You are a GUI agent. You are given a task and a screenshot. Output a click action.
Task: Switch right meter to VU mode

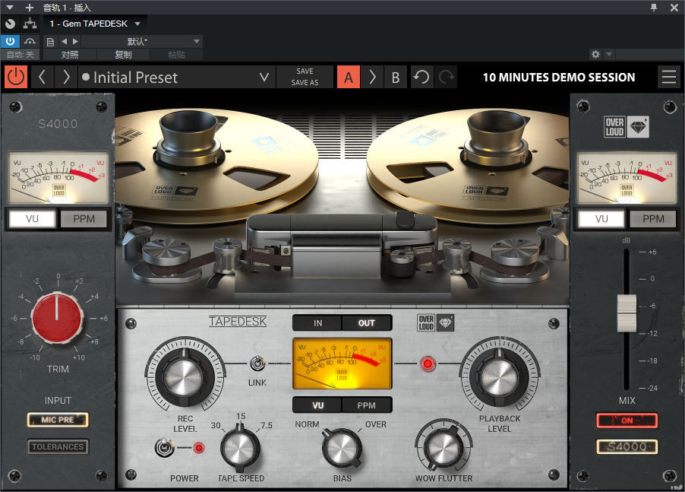(601, 219)
